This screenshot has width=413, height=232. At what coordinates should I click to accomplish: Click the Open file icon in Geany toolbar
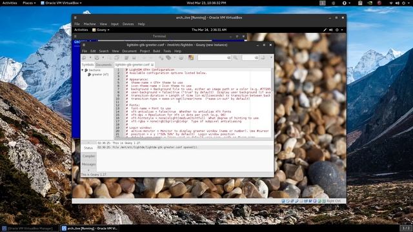97,57
